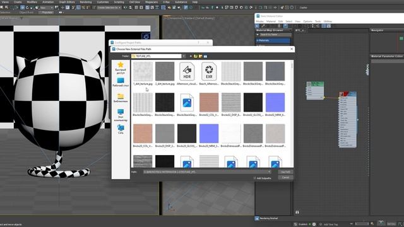Screen dimensions: 404x227
Task: Select Быстрый доступ in dialog sidebar
Action: (121, 68)
